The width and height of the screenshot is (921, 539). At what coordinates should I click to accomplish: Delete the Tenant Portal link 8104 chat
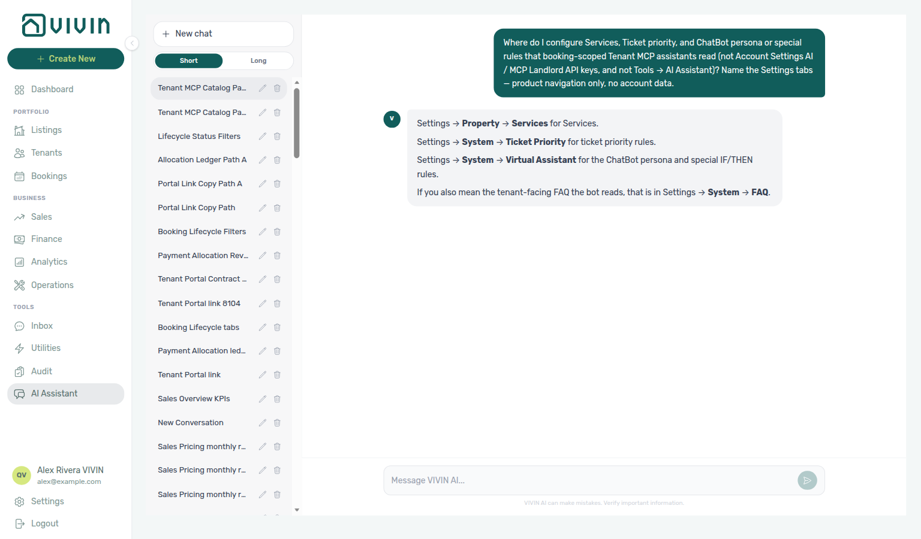tap(277, 304)
